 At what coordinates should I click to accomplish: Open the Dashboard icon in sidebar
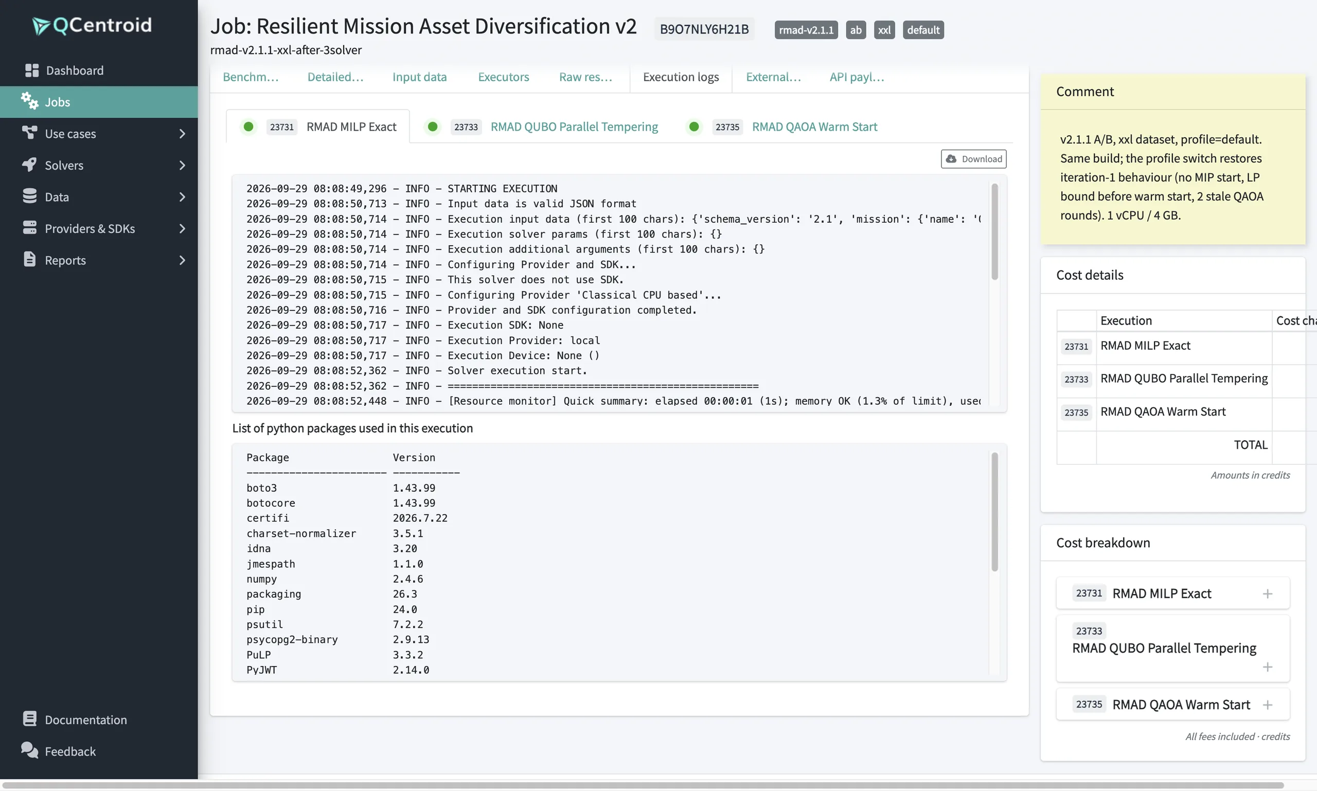pyautogui.click(x=31, y=70)
